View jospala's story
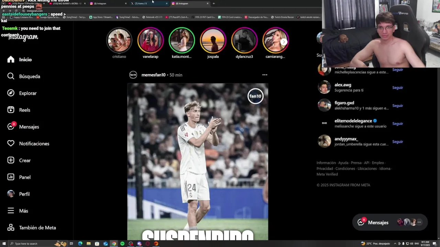 click(213, 40)
